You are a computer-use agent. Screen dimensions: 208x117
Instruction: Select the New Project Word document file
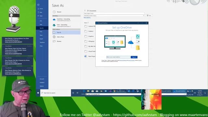pos(90,56)
